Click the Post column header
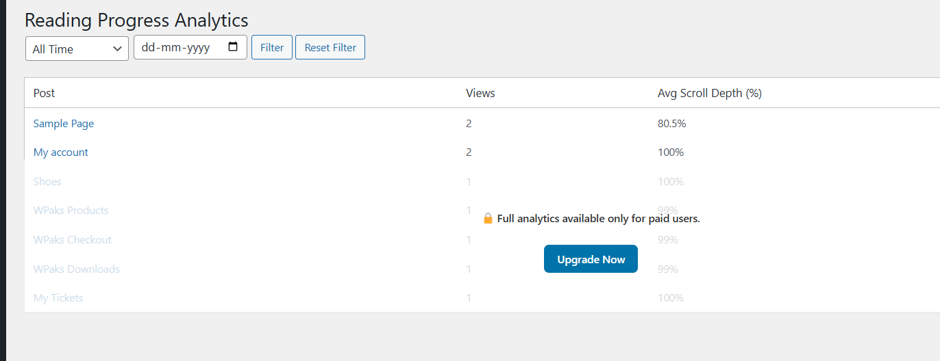Image resolution: width=940 pixels, height=361 pixels. coord(45,93)
